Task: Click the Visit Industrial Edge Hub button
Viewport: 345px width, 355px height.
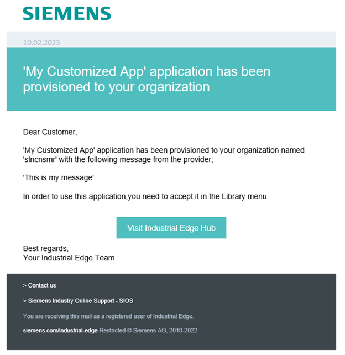Action: (171, 228)
